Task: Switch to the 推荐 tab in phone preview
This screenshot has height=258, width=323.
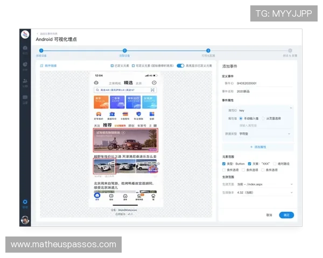Action: click(x=108, y=125)
